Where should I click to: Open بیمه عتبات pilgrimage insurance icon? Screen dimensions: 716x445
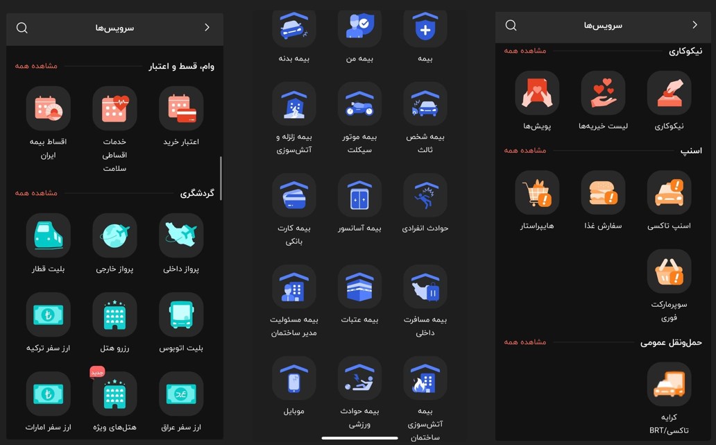pos(359,287)
